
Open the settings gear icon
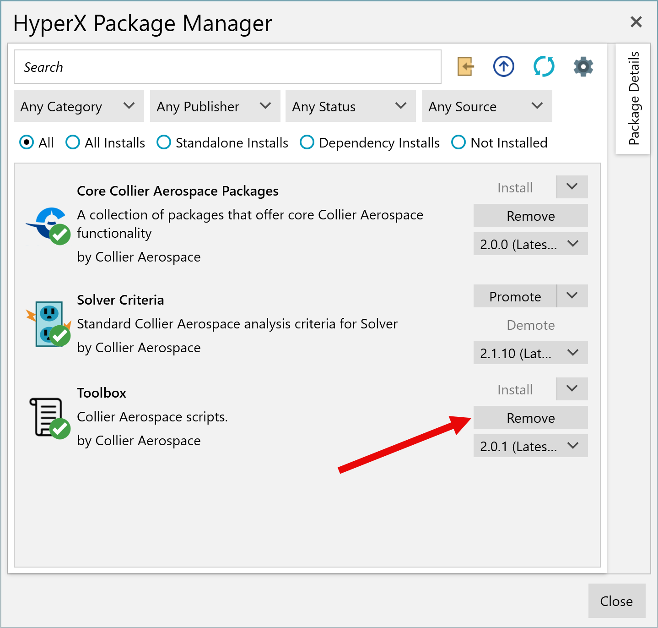583,67
